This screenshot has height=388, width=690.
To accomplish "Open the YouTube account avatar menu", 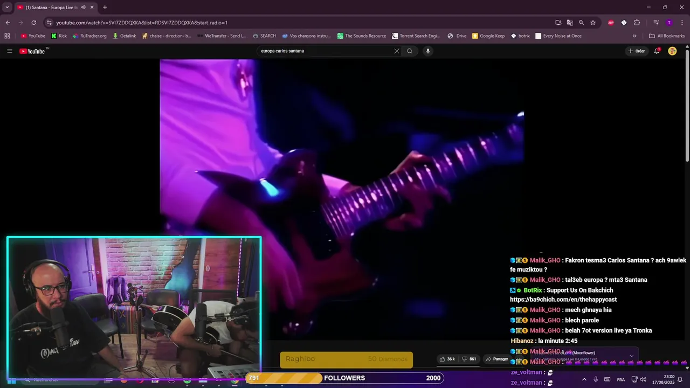I will (672, 51).
